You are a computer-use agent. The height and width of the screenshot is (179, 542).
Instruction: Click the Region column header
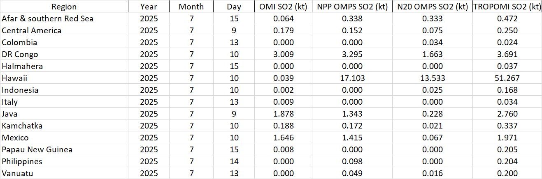64,7
